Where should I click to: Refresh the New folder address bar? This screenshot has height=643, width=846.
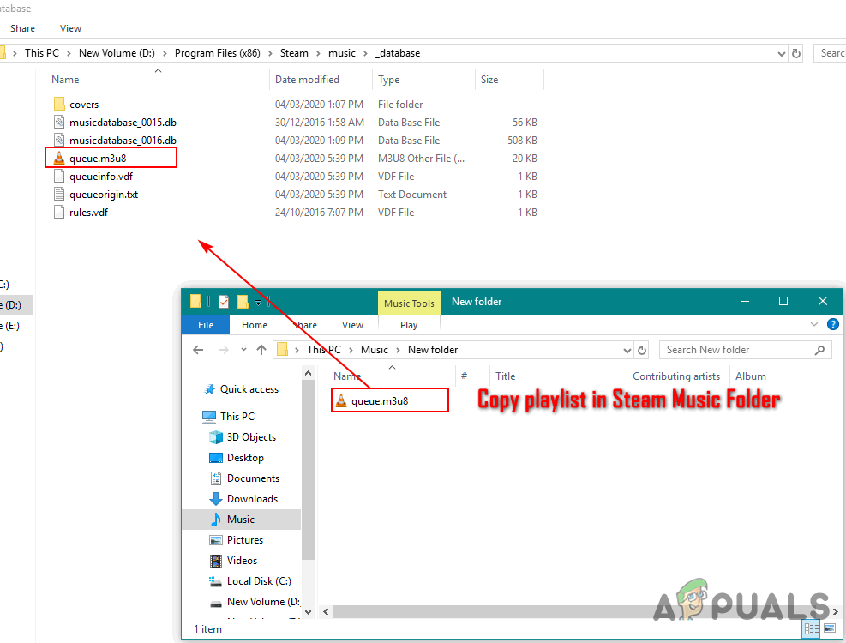pyautogui.click(x=641, y=350)
